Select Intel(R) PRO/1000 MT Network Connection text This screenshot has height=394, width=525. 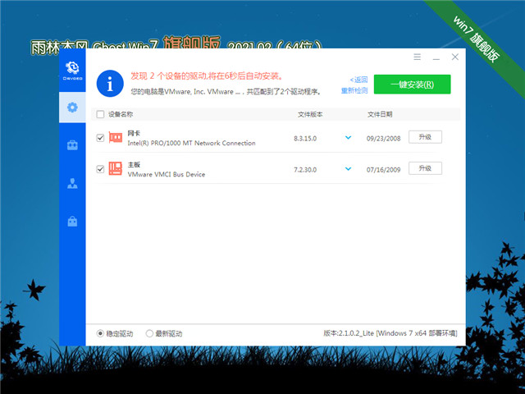click(191, 143)
